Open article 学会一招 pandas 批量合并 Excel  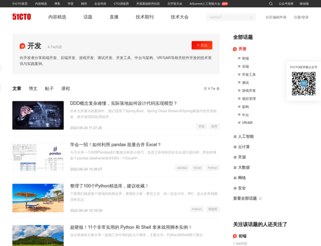(115, 145)
